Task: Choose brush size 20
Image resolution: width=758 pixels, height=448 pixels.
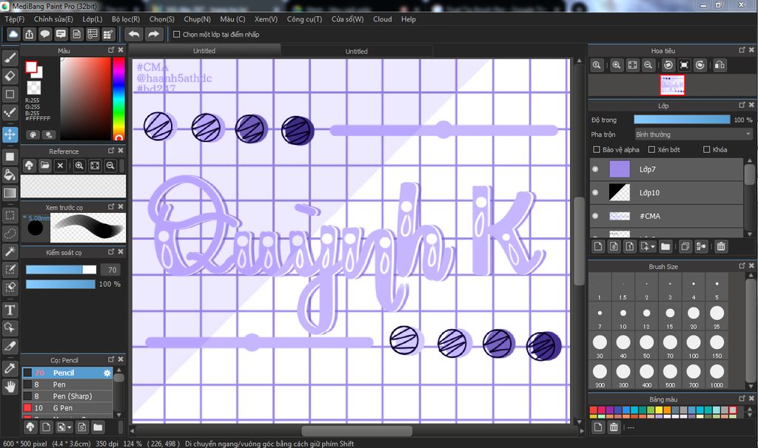Action: pyautogui.click(x=693, y=316)
